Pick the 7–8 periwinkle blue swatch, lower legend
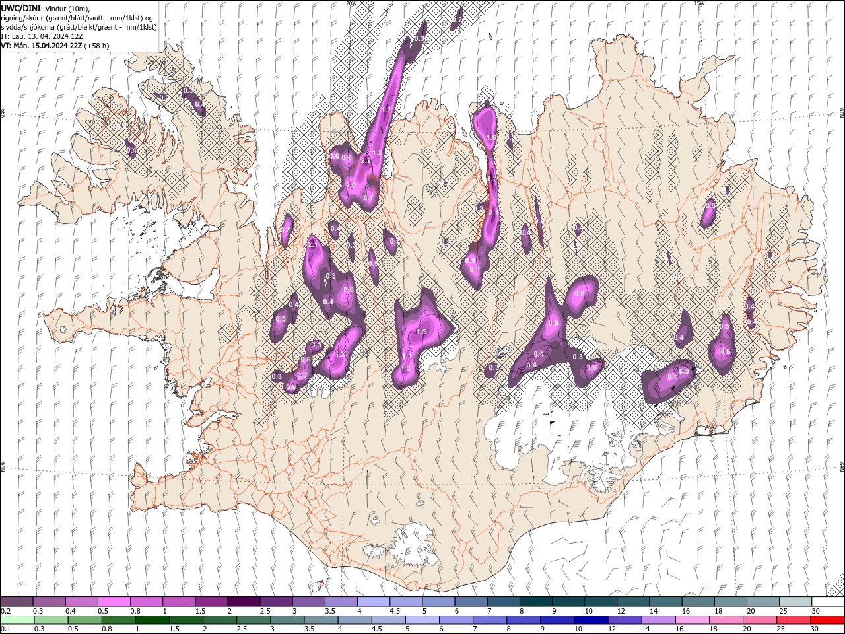This screenshot has height=634, width=845. click(x=489, y=620)
